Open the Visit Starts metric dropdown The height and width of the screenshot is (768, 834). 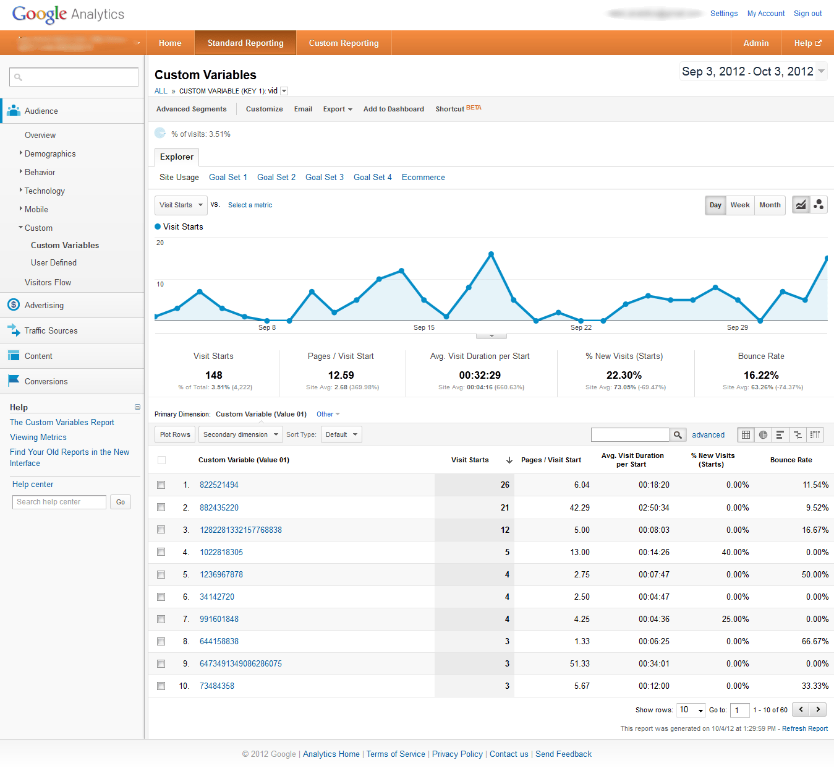click(x=181, y=205)
